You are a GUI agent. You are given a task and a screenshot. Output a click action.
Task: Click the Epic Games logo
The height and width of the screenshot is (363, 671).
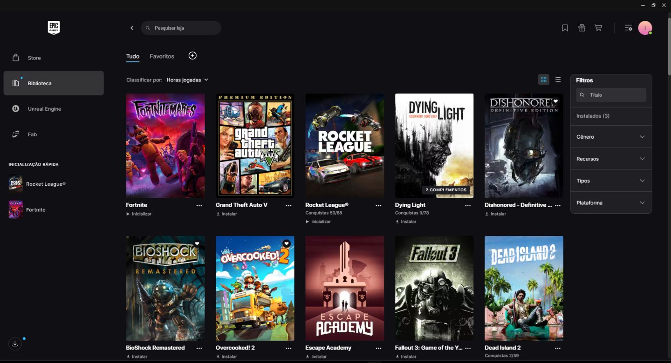54,28
